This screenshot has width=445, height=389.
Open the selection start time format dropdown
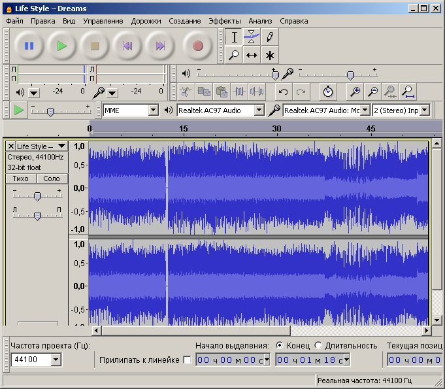tap(267, 360)
